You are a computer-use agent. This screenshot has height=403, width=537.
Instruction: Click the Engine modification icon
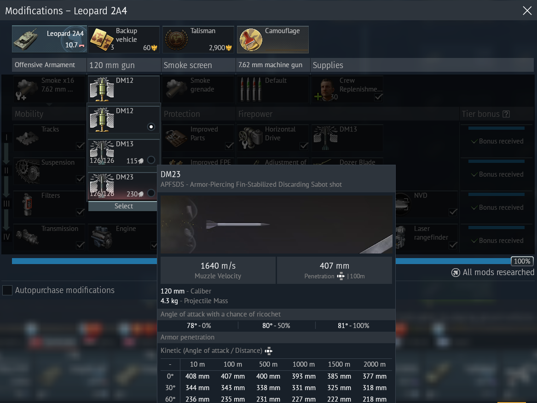click(x=102, y=237)
